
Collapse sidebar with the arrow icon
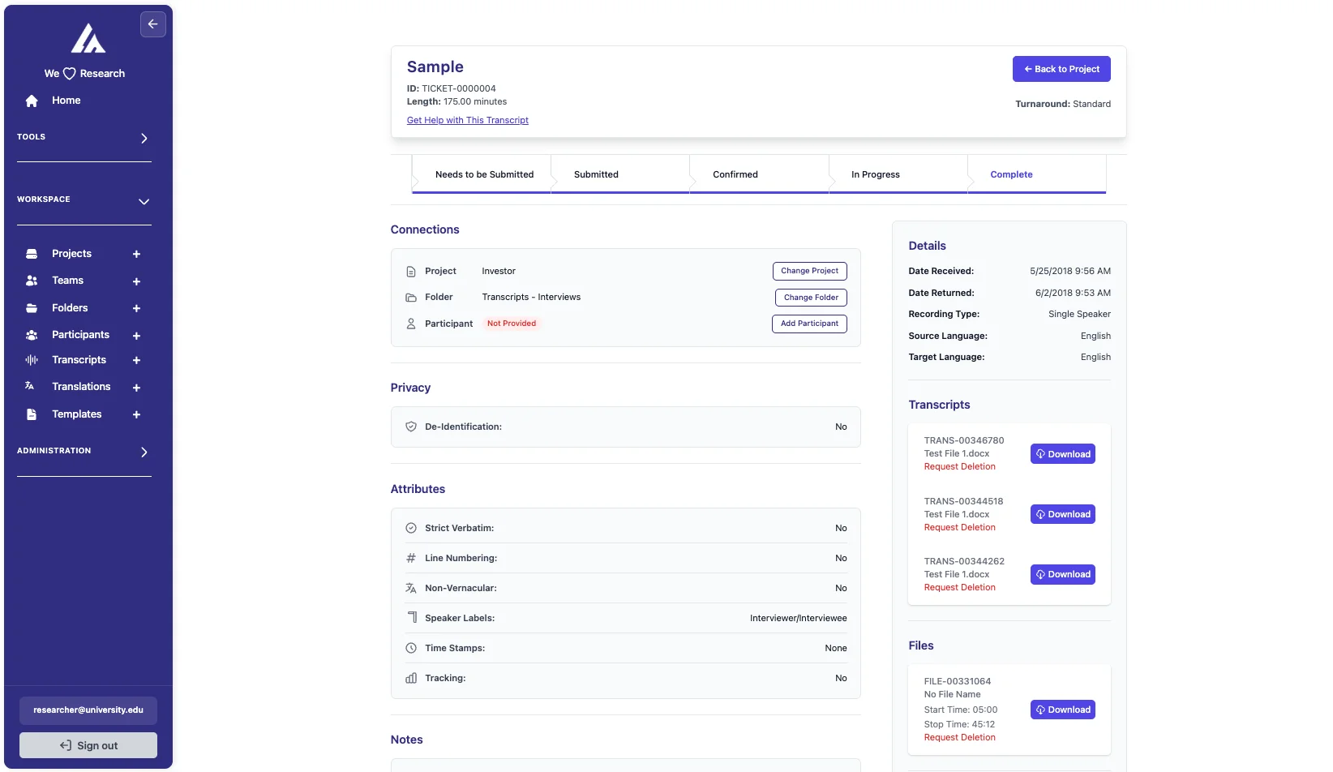pyautogui.click(x=153, y=24)
